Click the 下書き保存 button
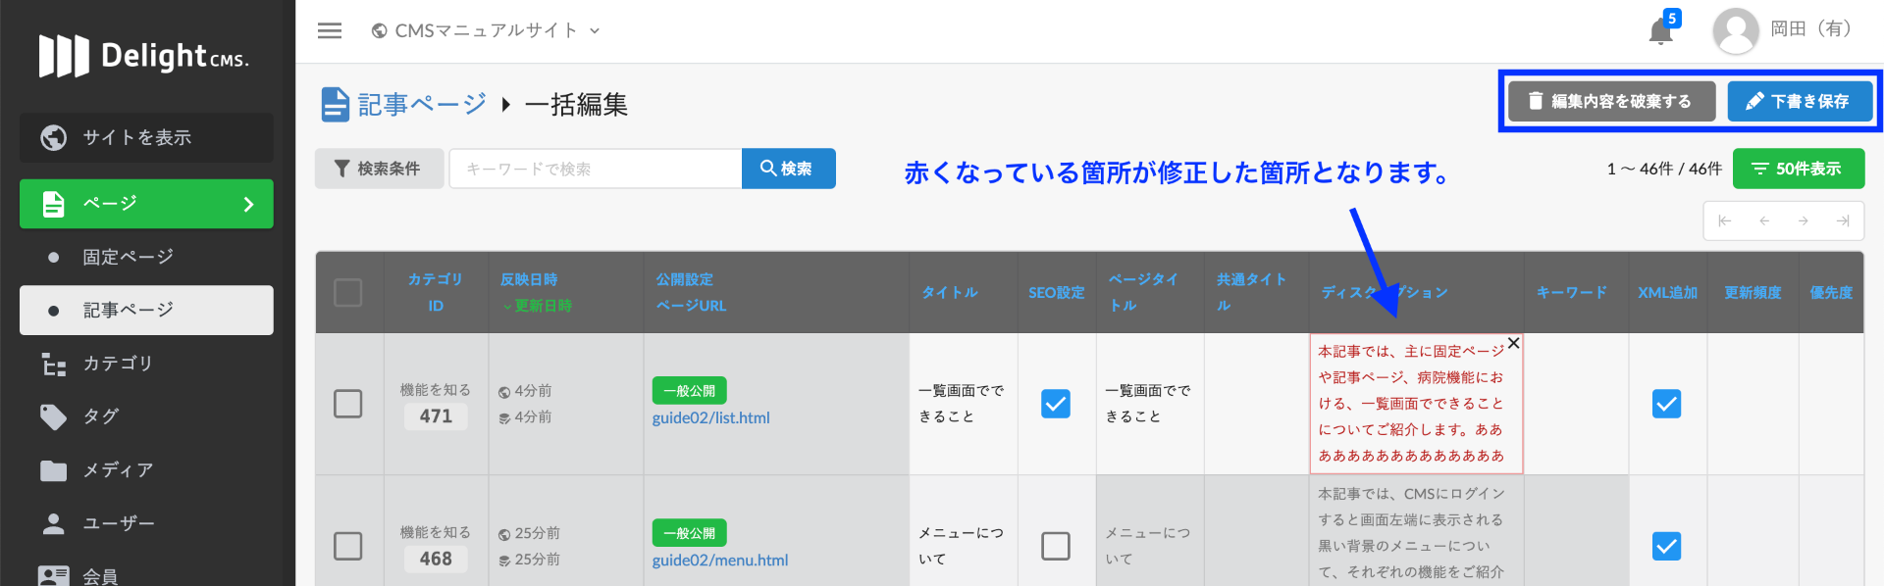The width and height of the screenshot is (1884, 586). pyautogui.click(x=1799, y=101)
